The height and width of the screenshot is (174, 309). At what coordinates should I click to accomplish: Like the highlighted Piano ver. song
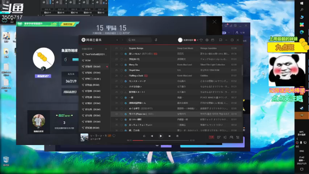coord(122,114)
